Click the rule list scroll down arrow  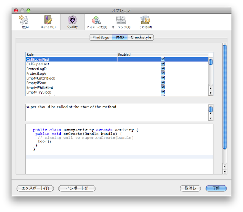211,93
